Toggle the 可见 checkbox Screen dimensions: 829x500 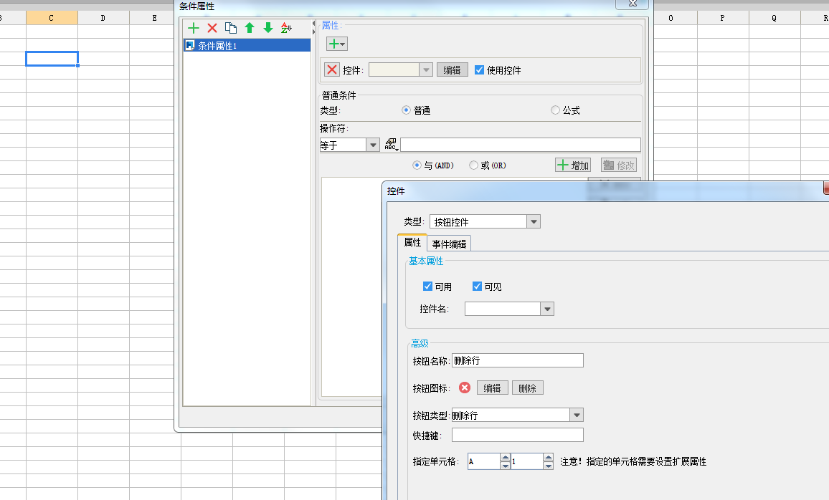click(477, 286)
